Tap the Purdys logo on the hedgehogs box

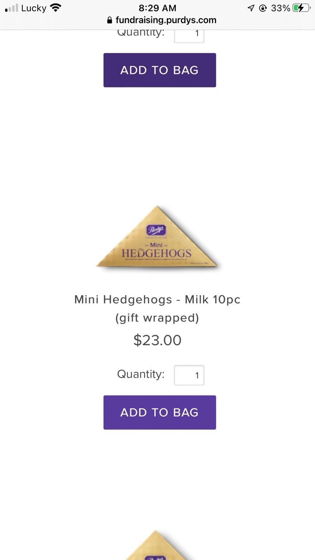coord(156,230)
